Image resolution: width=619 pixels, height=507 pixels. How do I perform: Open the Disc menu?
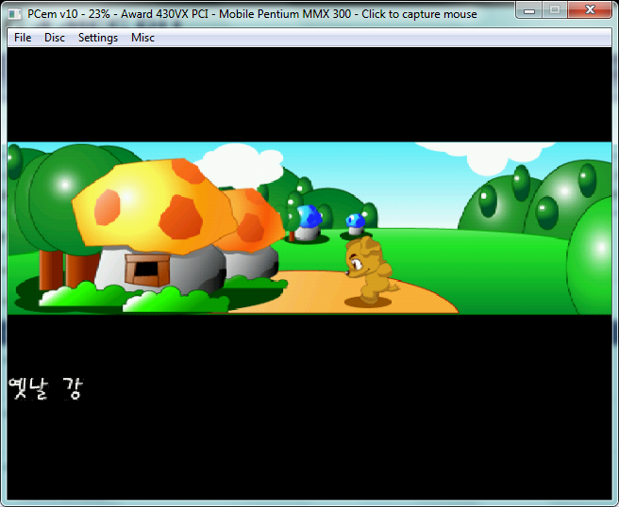pyautogui.click(x=55, y=38)
